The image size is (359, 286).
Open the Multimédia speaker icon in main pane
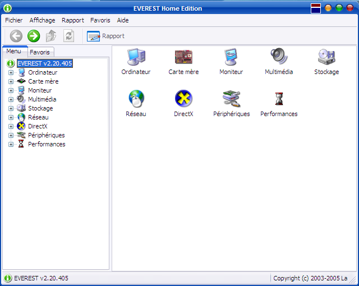point(279,56)
